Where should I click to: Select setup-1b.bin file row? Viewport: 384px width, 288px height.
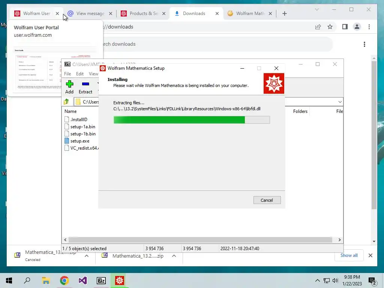coord(80,134)
